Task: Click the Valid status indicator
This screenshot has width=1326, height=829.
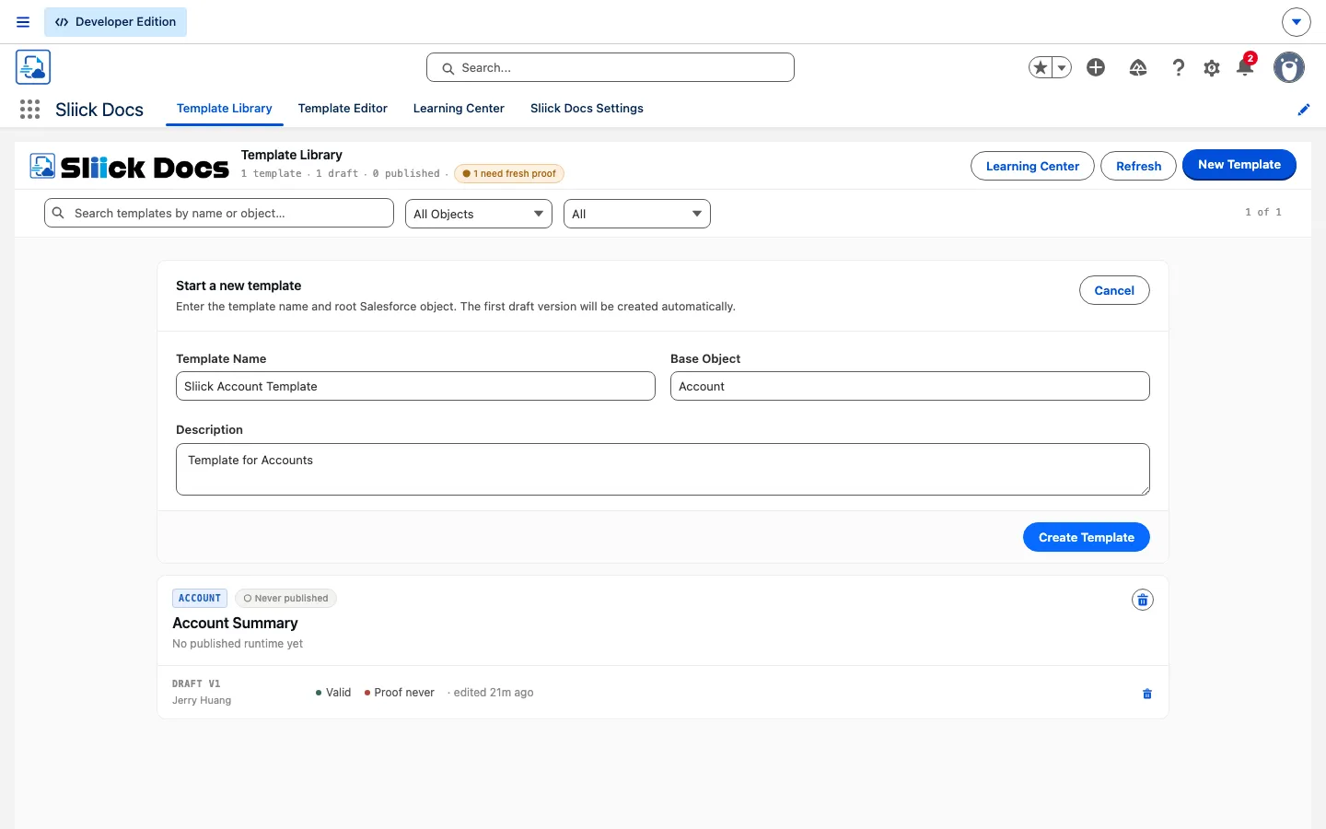Action: (333, 693)
